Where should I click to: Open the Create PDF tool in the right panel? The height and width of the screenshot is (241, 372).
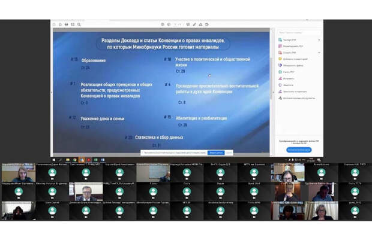pyautogui.click(x=287, y=53)
